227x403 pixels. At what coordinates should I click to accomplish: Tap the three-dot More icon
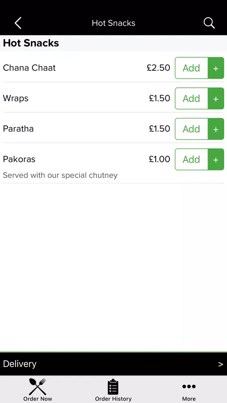(189, 386)
